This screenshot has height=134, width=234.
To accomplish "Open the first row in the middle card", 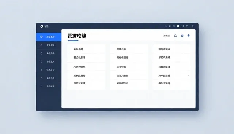I will point(129,49).
